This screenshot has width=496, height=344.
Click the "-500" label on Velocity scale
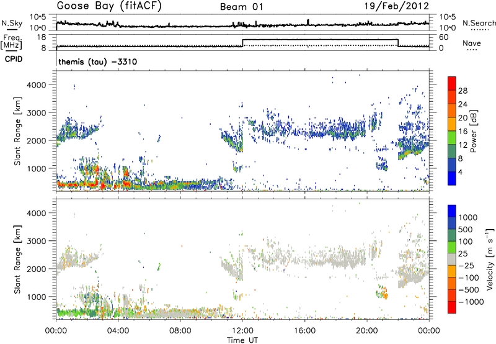point(468,289)
